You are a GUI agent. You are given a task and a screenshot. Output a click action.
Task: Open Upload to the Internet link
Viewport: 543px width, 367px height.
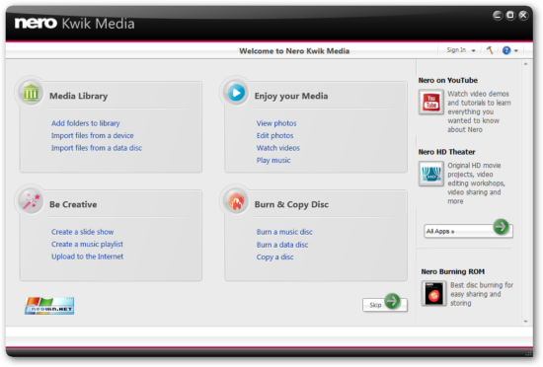tap(87, 257)
